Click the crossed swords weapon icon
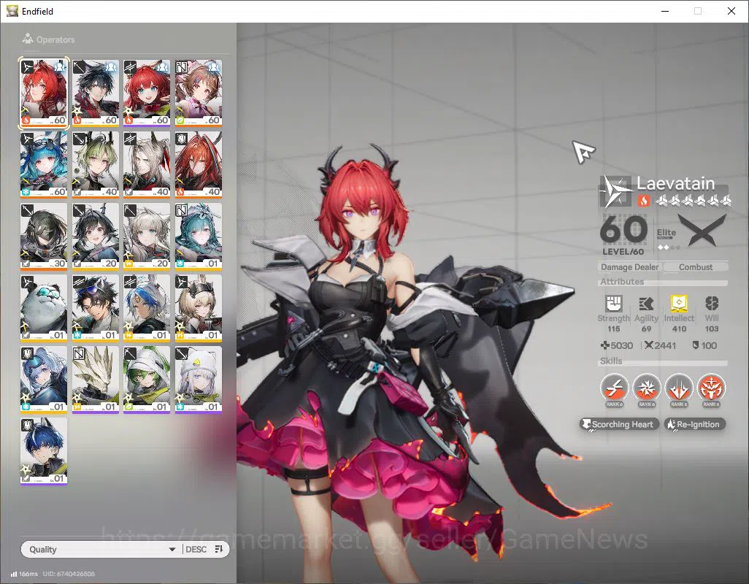The image size is (749, 584). point(703,230)
